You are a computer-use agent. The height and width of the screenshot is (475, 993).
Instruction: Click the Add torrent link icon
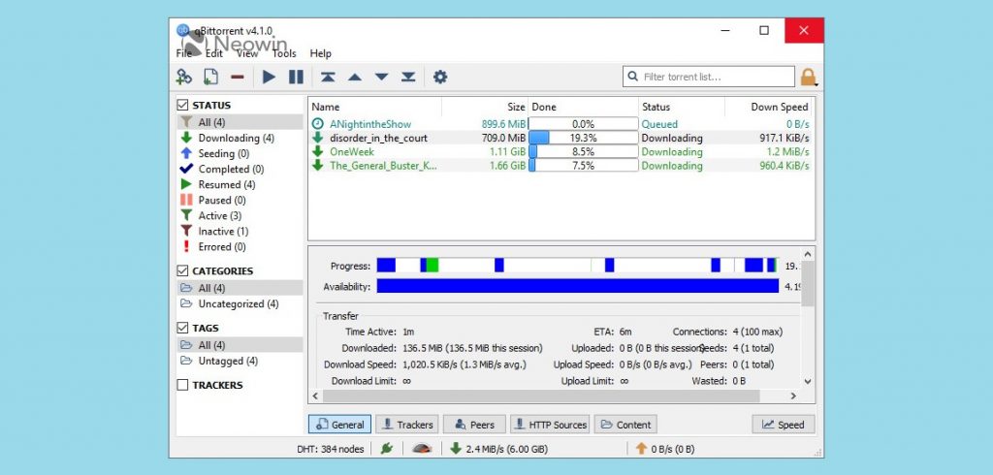pyautogui.click(x=183, y=78)
